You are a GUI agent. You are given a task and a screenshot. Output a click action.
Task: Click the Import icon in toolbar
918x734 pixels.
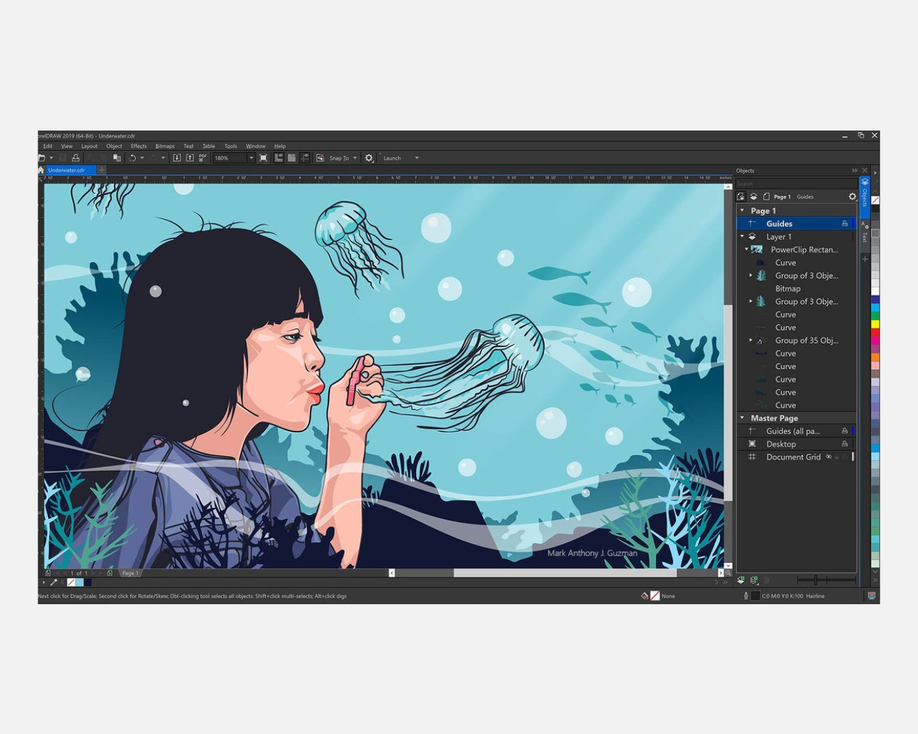coord(177,158)
